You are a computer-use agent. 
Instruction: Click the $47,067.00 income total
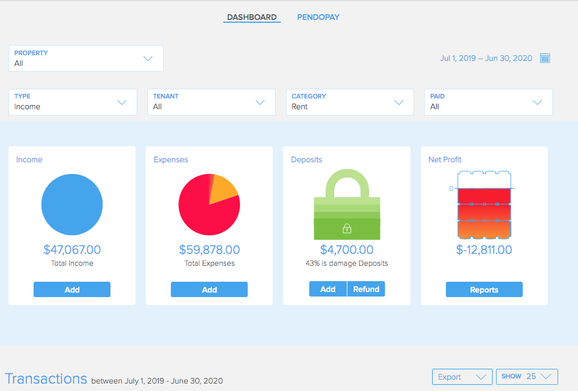(72, 249)
